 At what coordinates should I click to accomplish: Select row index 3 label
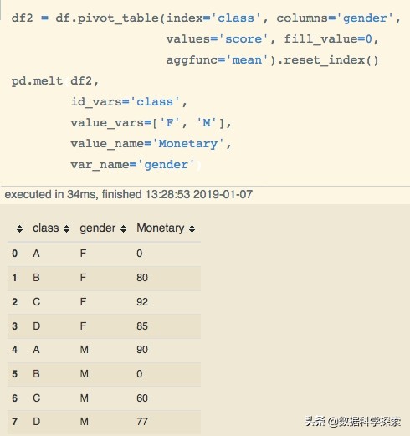tap(15, 326)
